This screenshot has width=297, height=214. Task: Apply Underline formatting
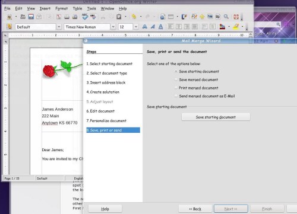point(160,27)
